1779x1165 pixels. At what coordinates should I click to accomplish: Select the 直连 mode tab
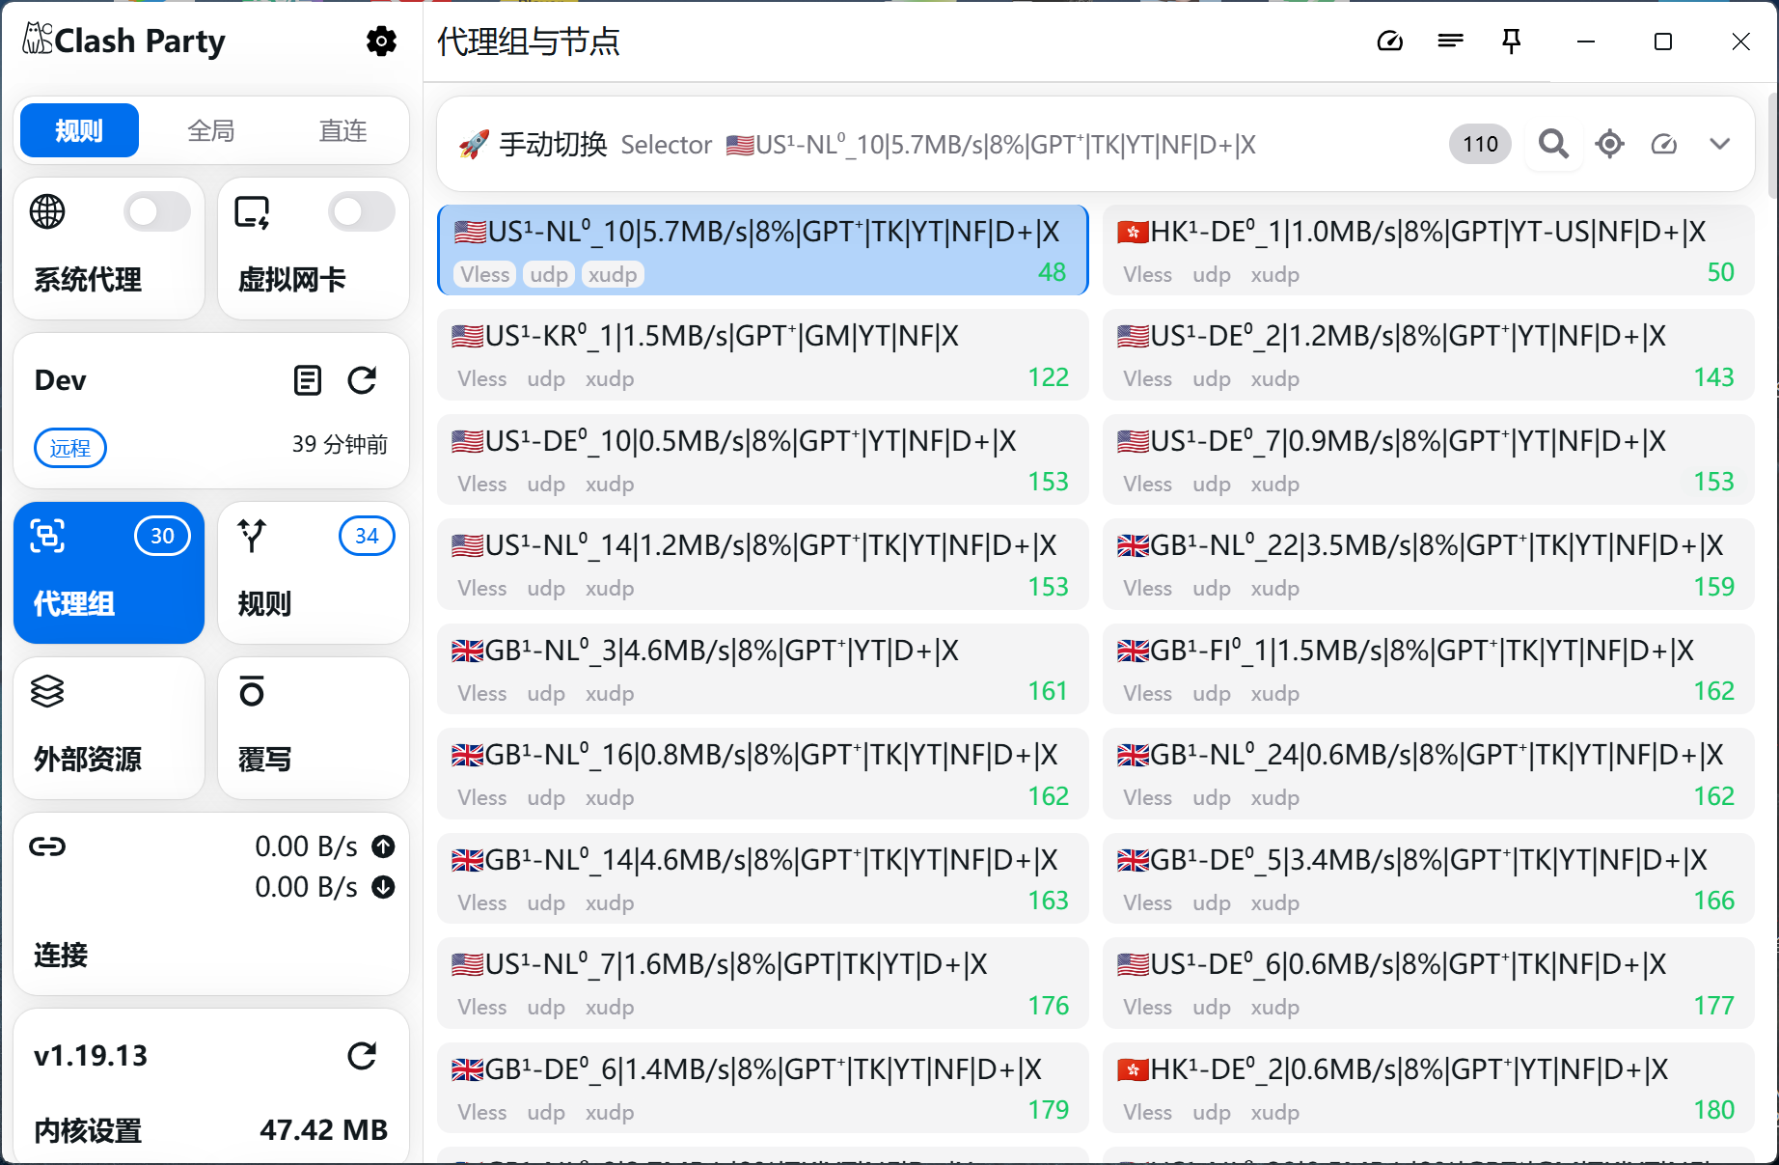point(343,130)
